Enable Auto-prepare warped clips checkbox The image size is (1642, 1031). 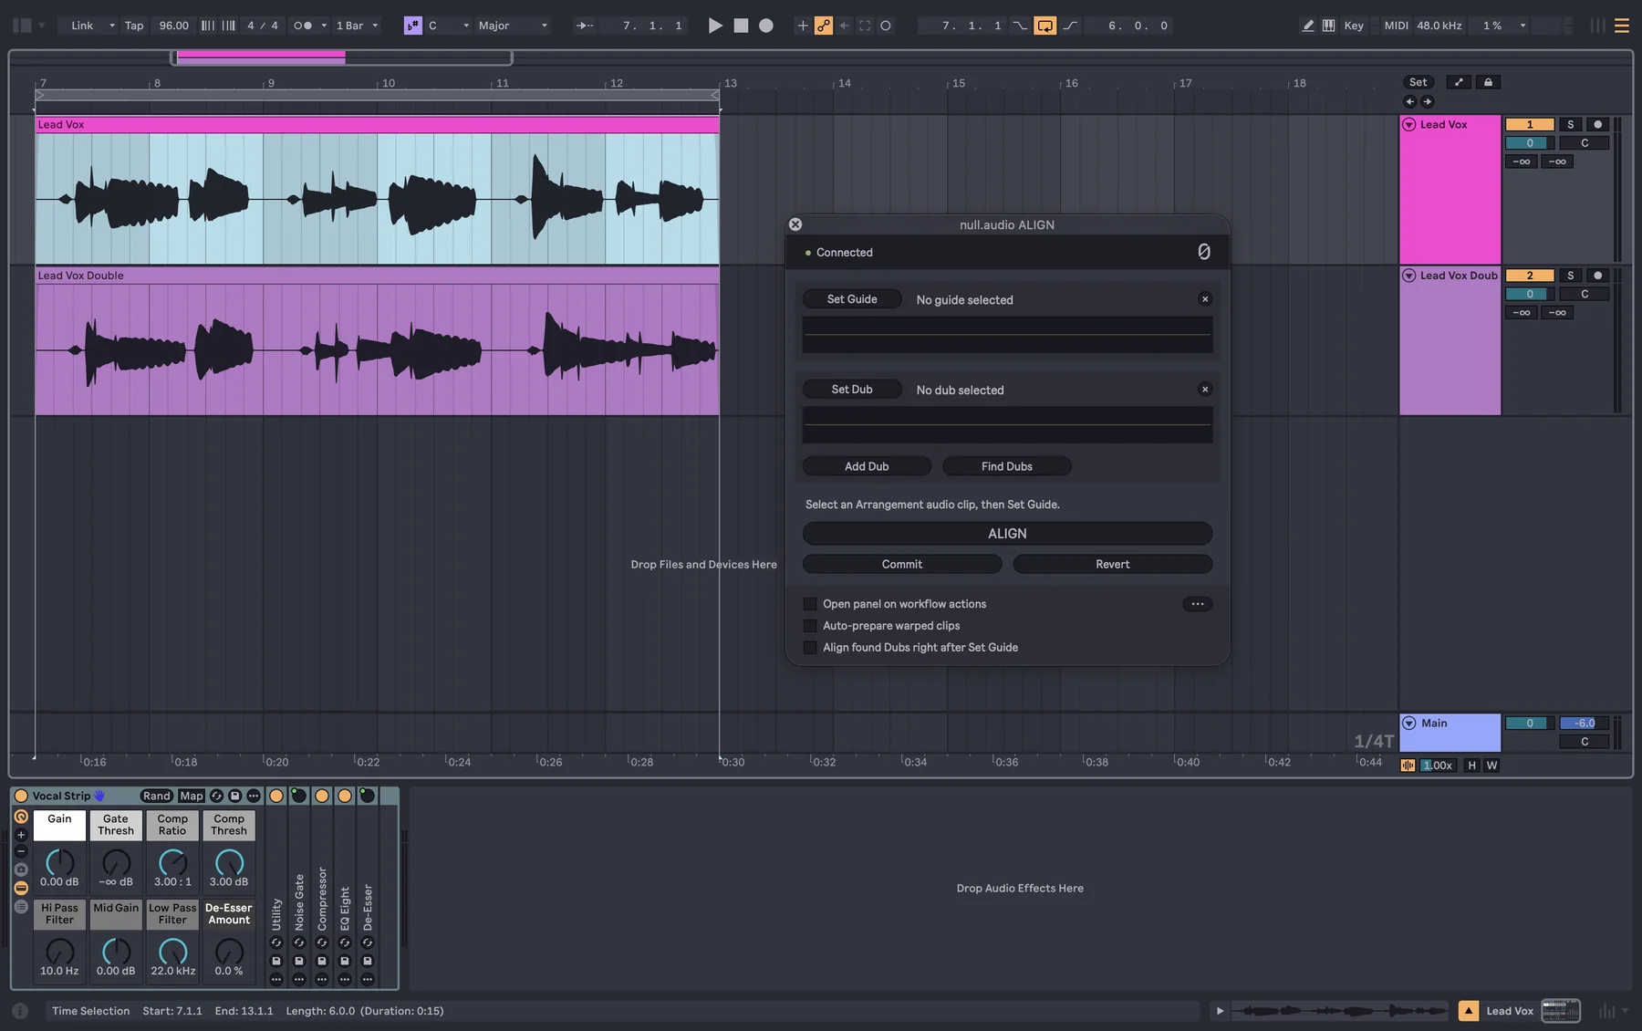(x=810, y=626)
